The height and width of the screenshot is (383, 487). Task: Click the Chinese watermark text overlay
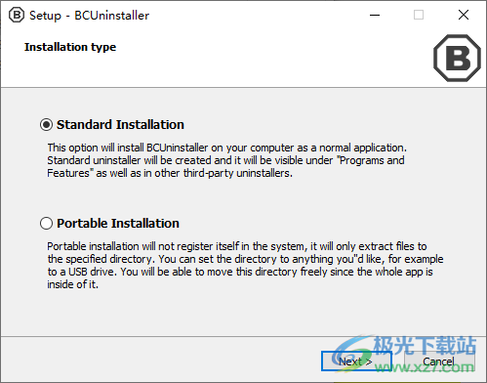click(x=425, y=345)
